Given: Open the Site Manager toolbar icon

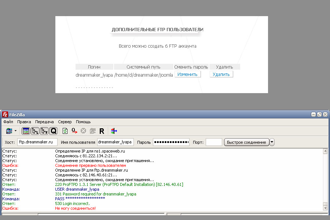Looking at the screenshot, I should click(9, 131).
